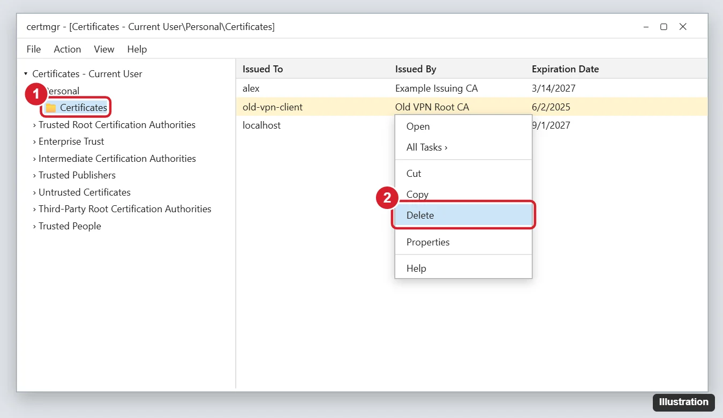This screenshot has height=418, width=723.
Task: Expand Third-Party Root Certification Authorities
Action: point(34,209)
